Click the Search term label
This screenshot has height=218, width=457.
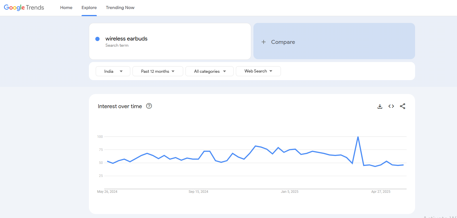point(117,45)
